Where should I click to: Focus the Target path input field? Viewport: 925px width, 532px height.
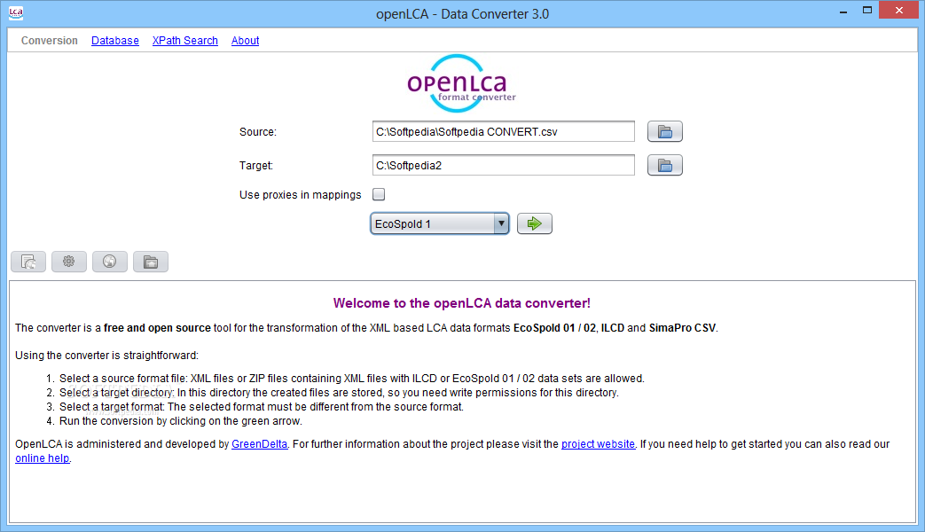(503, 165)
